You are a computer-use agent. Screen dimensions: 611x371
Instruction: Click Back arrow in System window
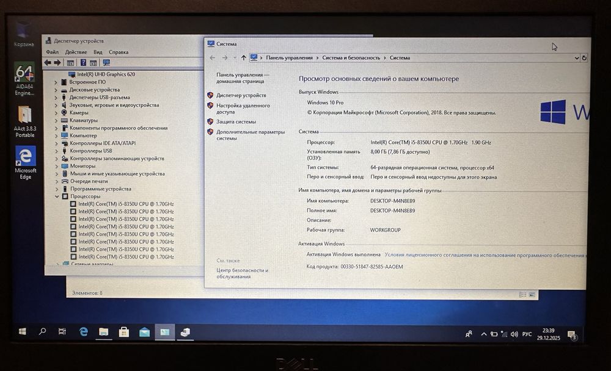[x=213, y=57]
